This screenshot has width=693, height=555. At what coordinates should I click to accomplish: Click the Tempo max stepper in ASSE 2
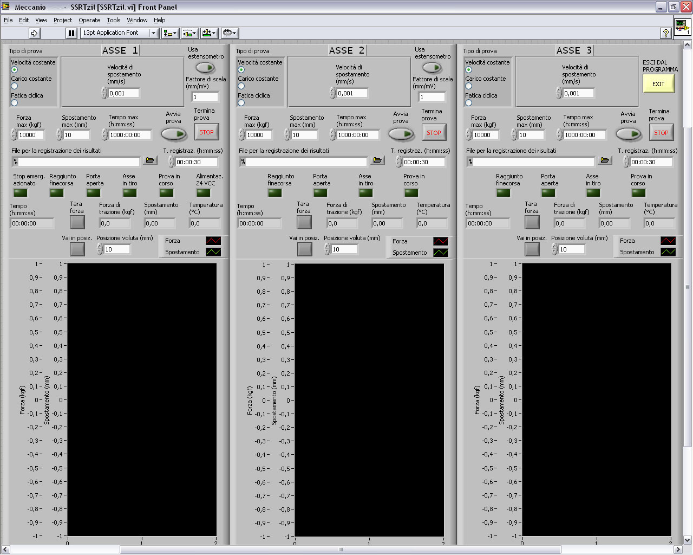point(333,135)
